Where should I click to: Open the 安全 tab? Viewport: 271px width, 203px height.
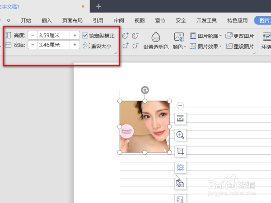181,21
